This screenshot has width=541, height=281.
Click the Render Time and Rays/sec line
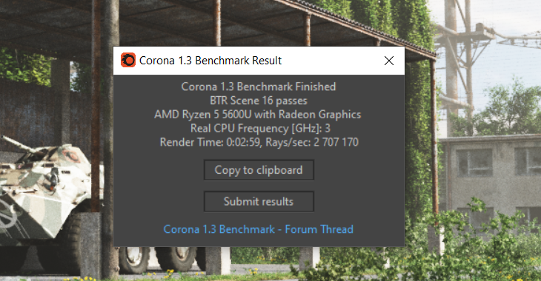259,142
